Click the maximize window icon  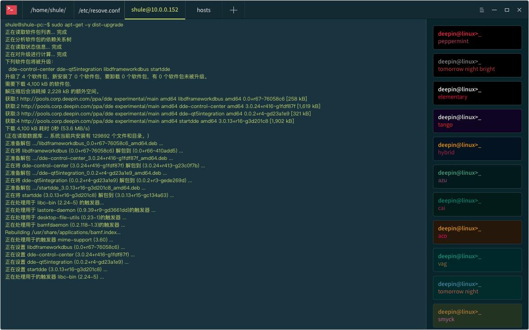[507, 10]
